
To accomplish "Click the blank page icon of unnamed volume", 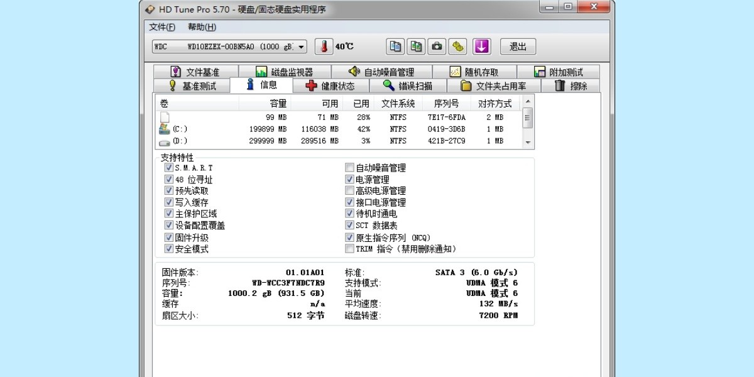I will [165, 117].
